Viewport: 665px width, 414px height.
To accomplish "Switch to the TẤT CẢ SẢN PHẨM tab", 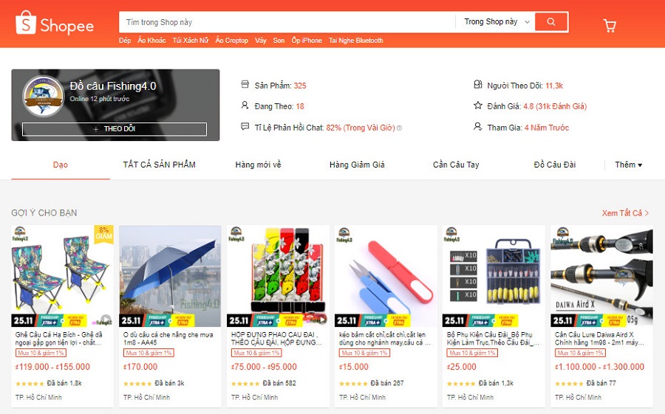I will point(159,165).
